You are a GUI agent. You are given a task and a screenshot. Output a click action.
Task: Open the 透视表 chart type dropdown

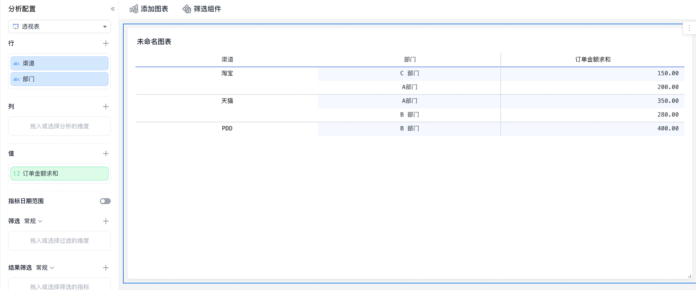pos(60,27)
